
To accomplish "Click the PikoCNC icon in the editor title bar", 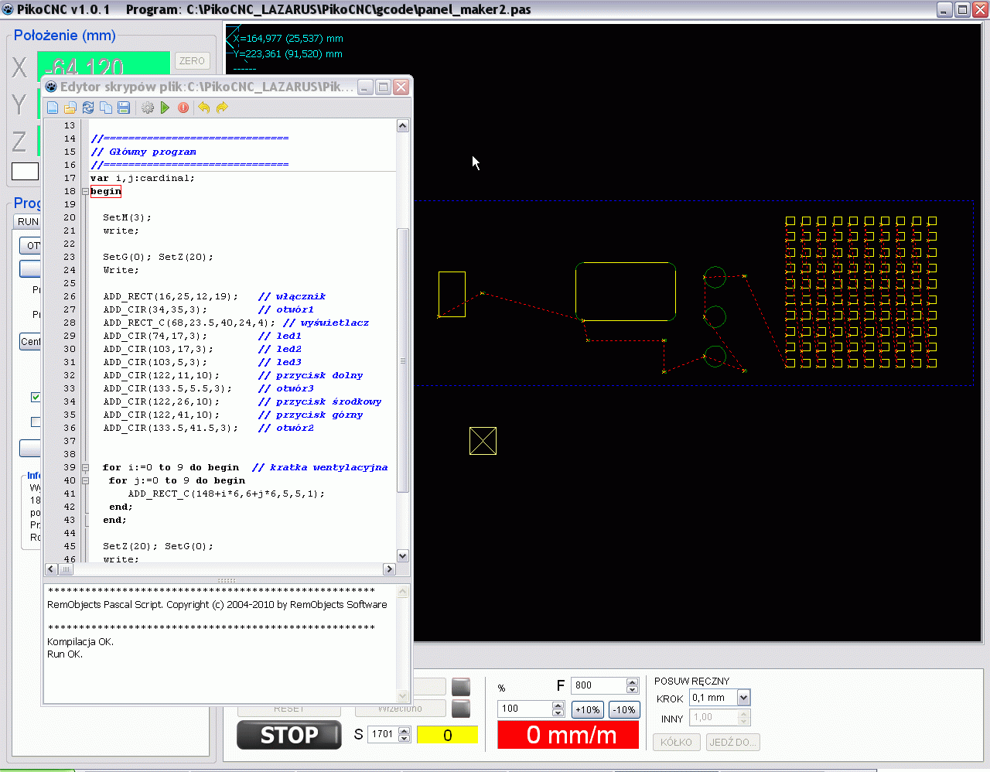I will tap(52, 87).
